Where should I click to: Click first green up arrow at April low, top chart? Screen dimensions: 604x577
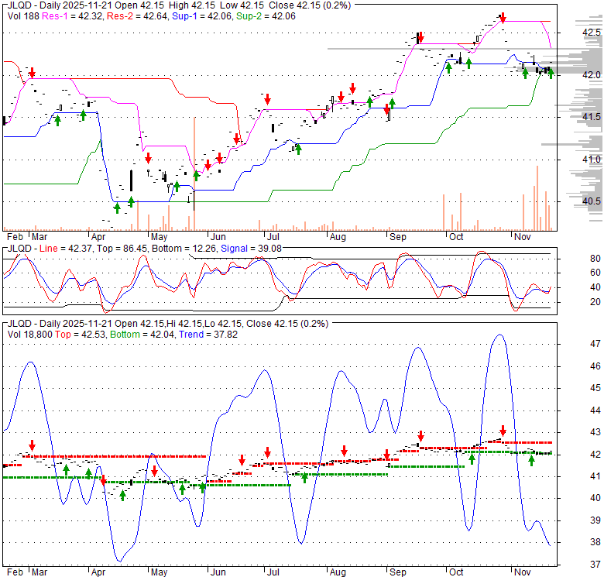coord(117,208)
